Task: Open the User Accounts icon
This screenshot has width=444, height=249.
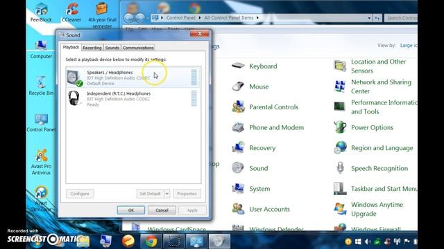Action: click(x=238, y=209)
